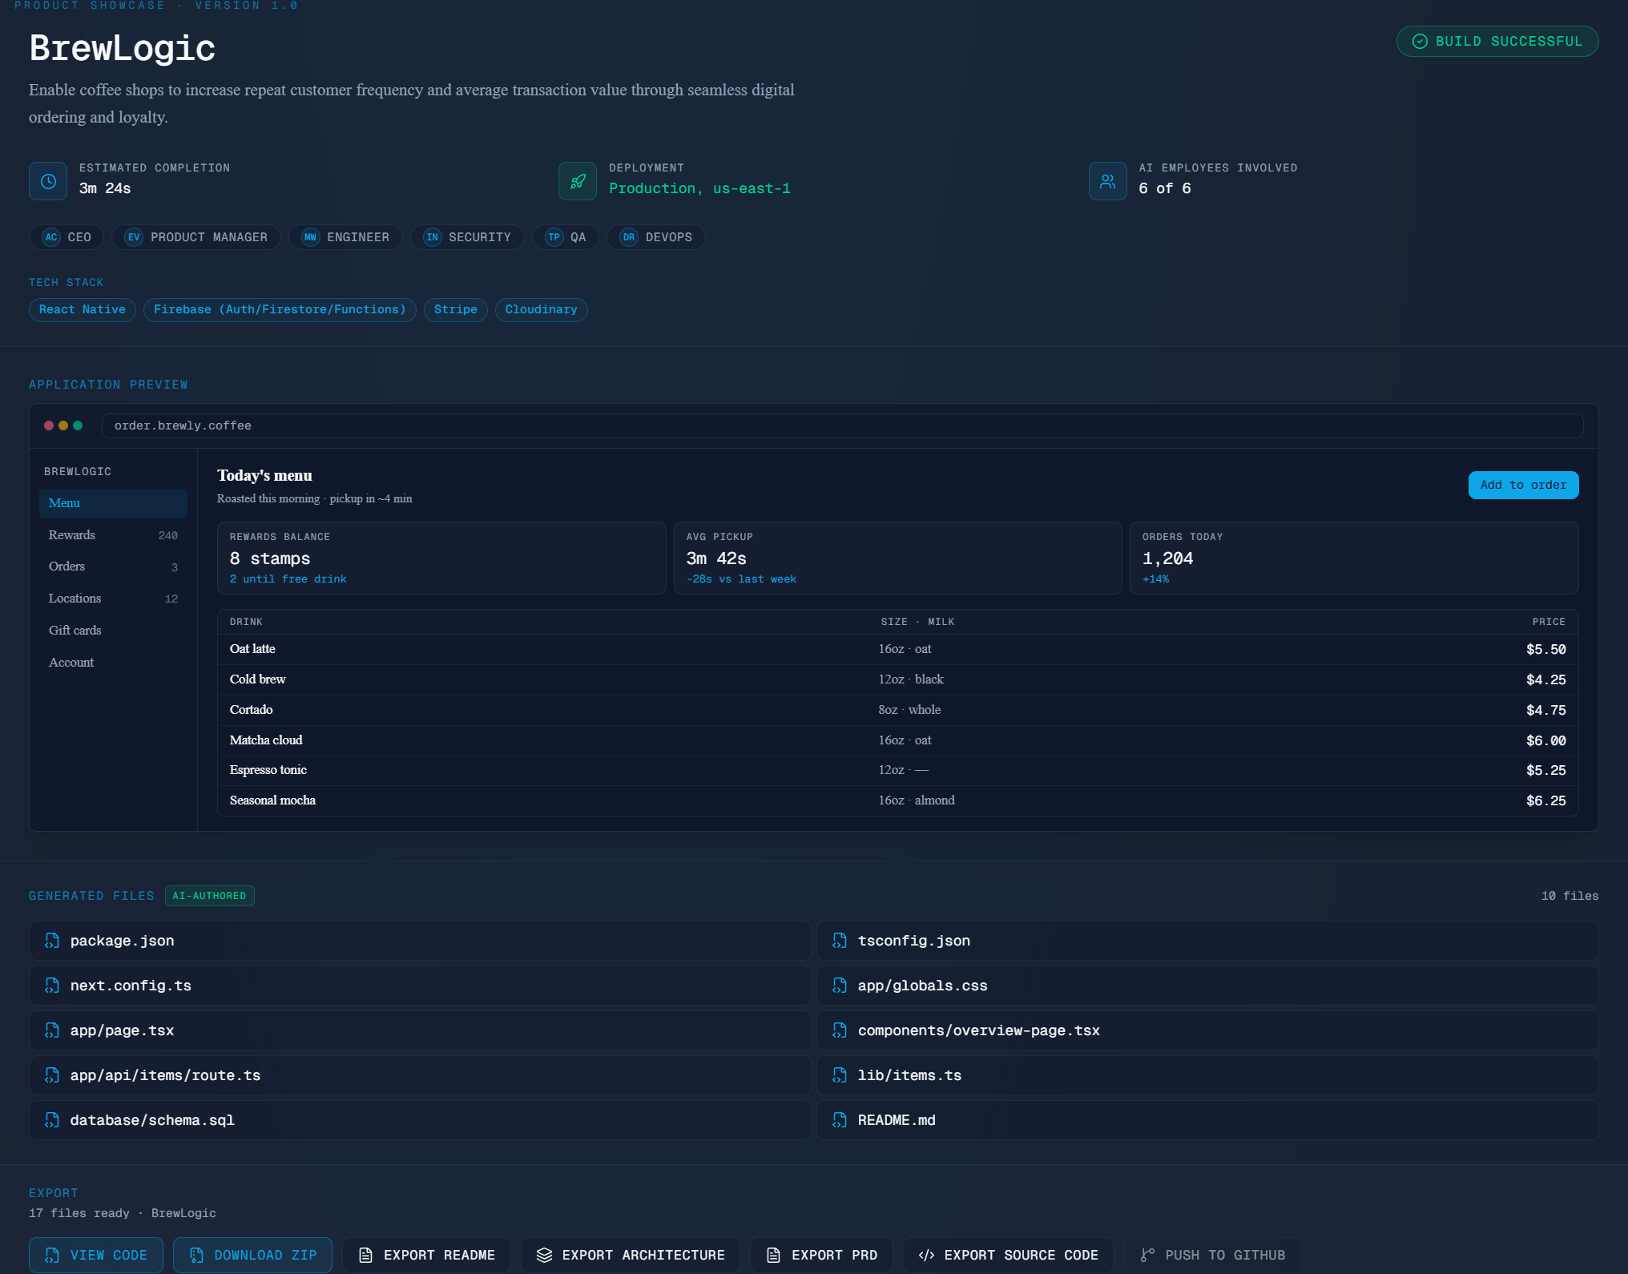Click the Orders Today stat card
Image resolution: width=1628 pixels, height=1274 pixels.
pyautogui.click(x=1354, y=558)
